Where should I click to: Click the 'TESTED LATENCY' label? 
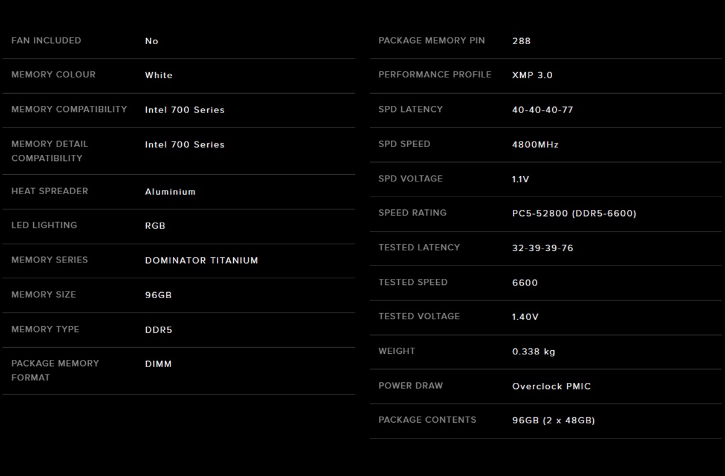(x=419, y=247)
